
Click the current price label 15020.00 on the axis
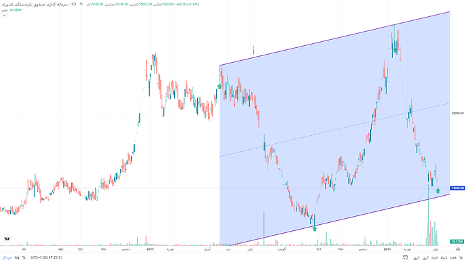pyautogui.click(x=457, y=188)
